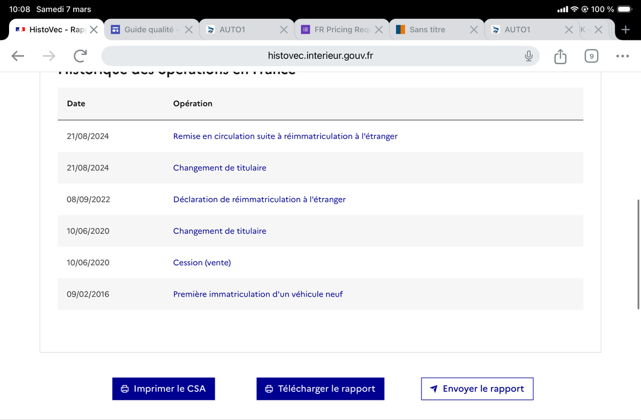Screen dimensions: 641x420
Task: Click Envoyer le rapport button
Action: pyautogui.click(x=477, y=389)
